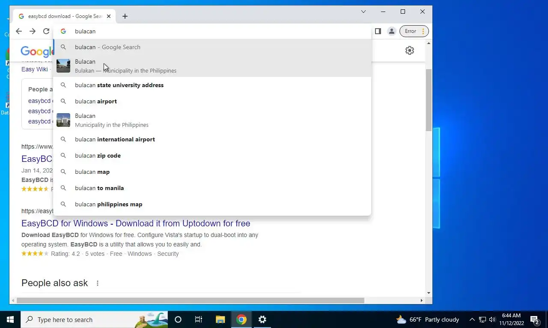Click the second Bulacan suggestion thumbnail image

pyautogui.click(x=63, y=120)
